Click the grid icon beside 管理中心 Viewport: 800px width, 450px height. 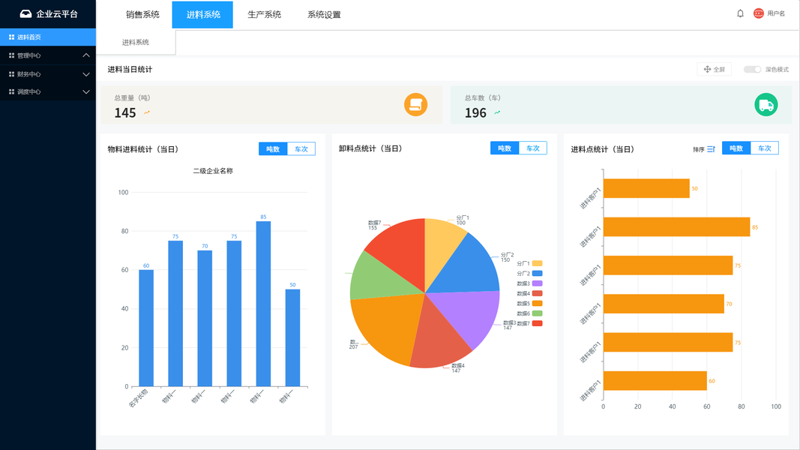(x=11, y=55)
